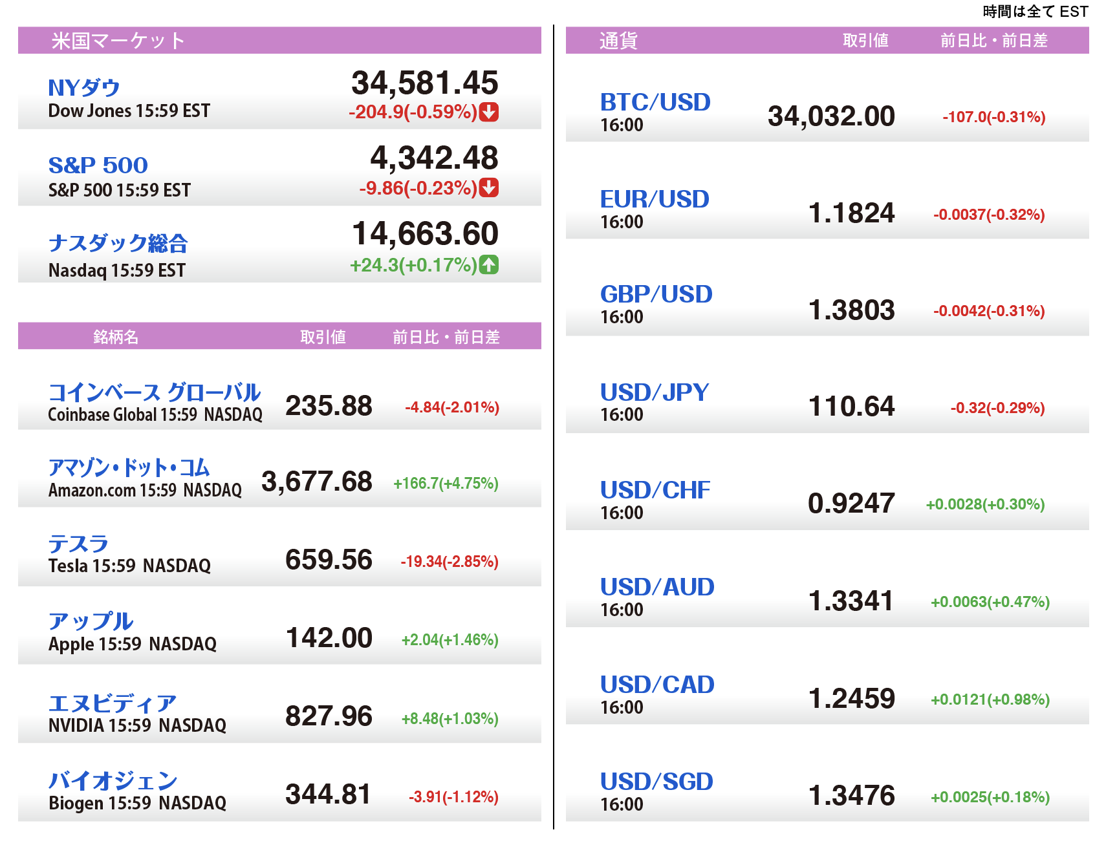Select the 米国マーケット section header

(118, 41)
